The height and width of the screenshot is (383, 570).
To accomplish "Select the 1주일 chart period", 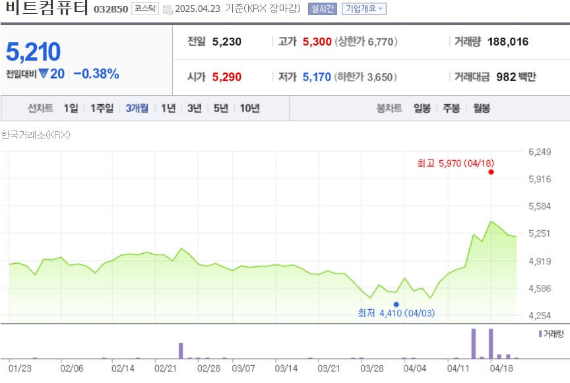I will (x=102, y=108).
